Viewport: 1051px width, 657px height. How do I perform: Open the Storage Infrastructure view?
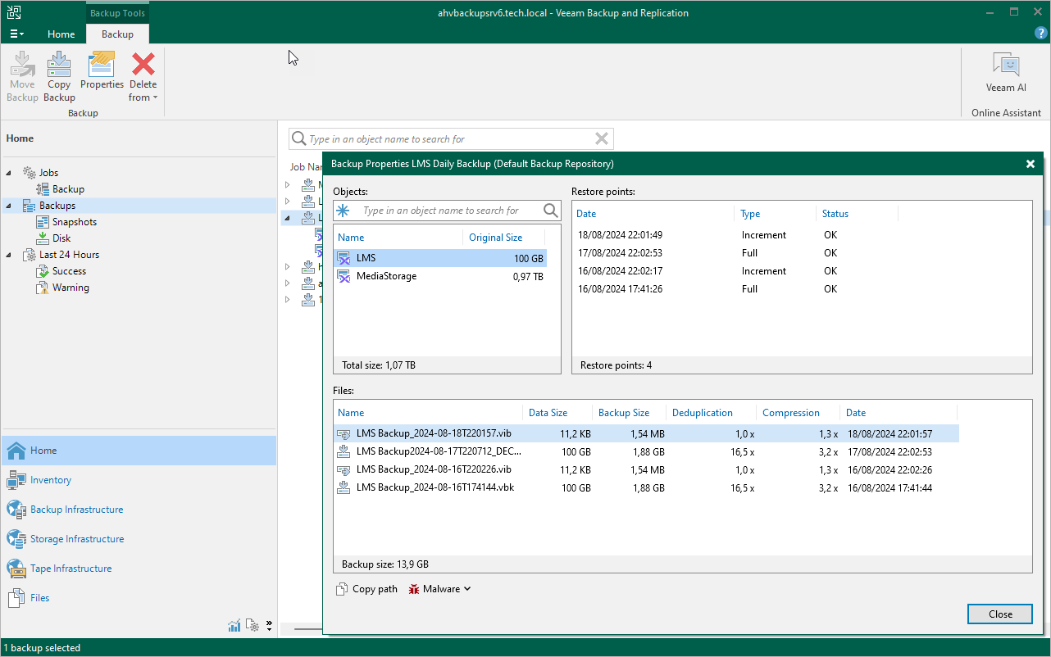[77, 539]
